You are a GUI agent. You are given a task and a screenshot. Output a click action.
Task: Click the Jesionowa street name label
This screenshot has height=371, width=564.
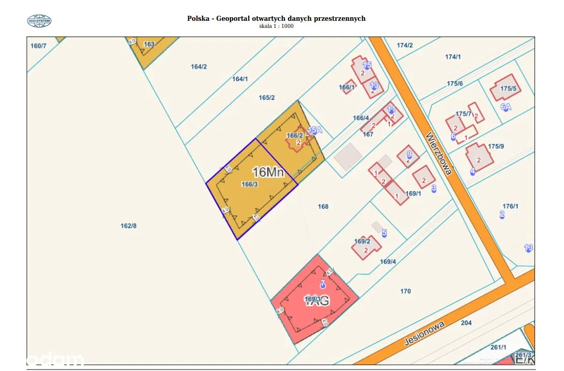[x=424, y=333]
